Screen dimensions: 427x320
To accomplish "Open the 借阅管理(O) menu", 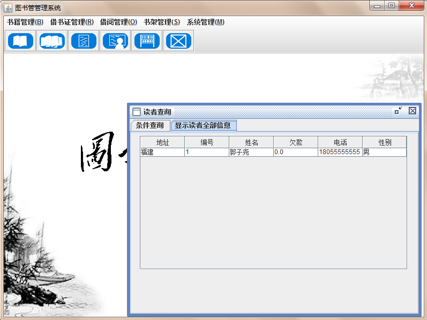I will (x=118, y=22).
